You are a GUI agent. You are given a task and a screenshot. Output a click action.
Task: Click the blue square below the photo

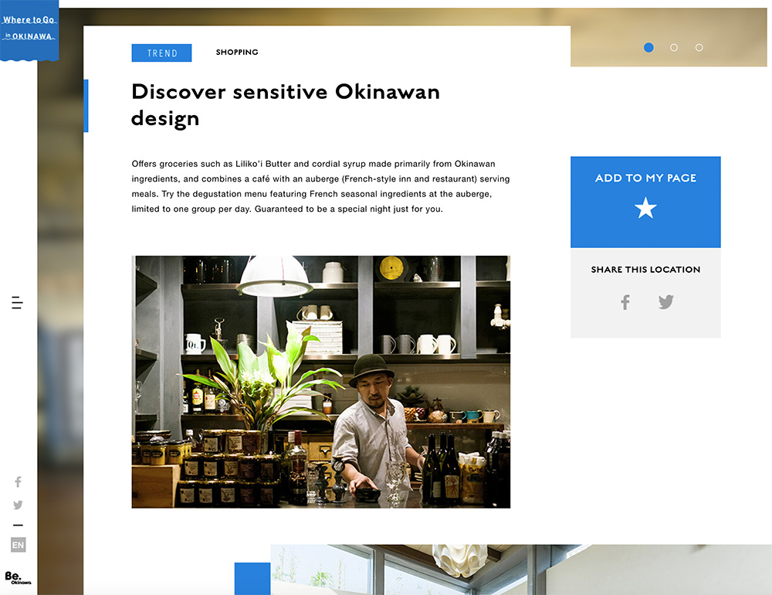click(x=252, y=578)
